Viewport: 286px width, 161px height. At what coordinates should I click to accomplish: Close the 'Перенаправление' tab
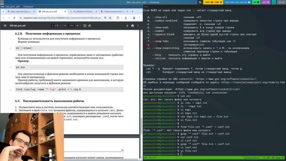pos(127,12)
